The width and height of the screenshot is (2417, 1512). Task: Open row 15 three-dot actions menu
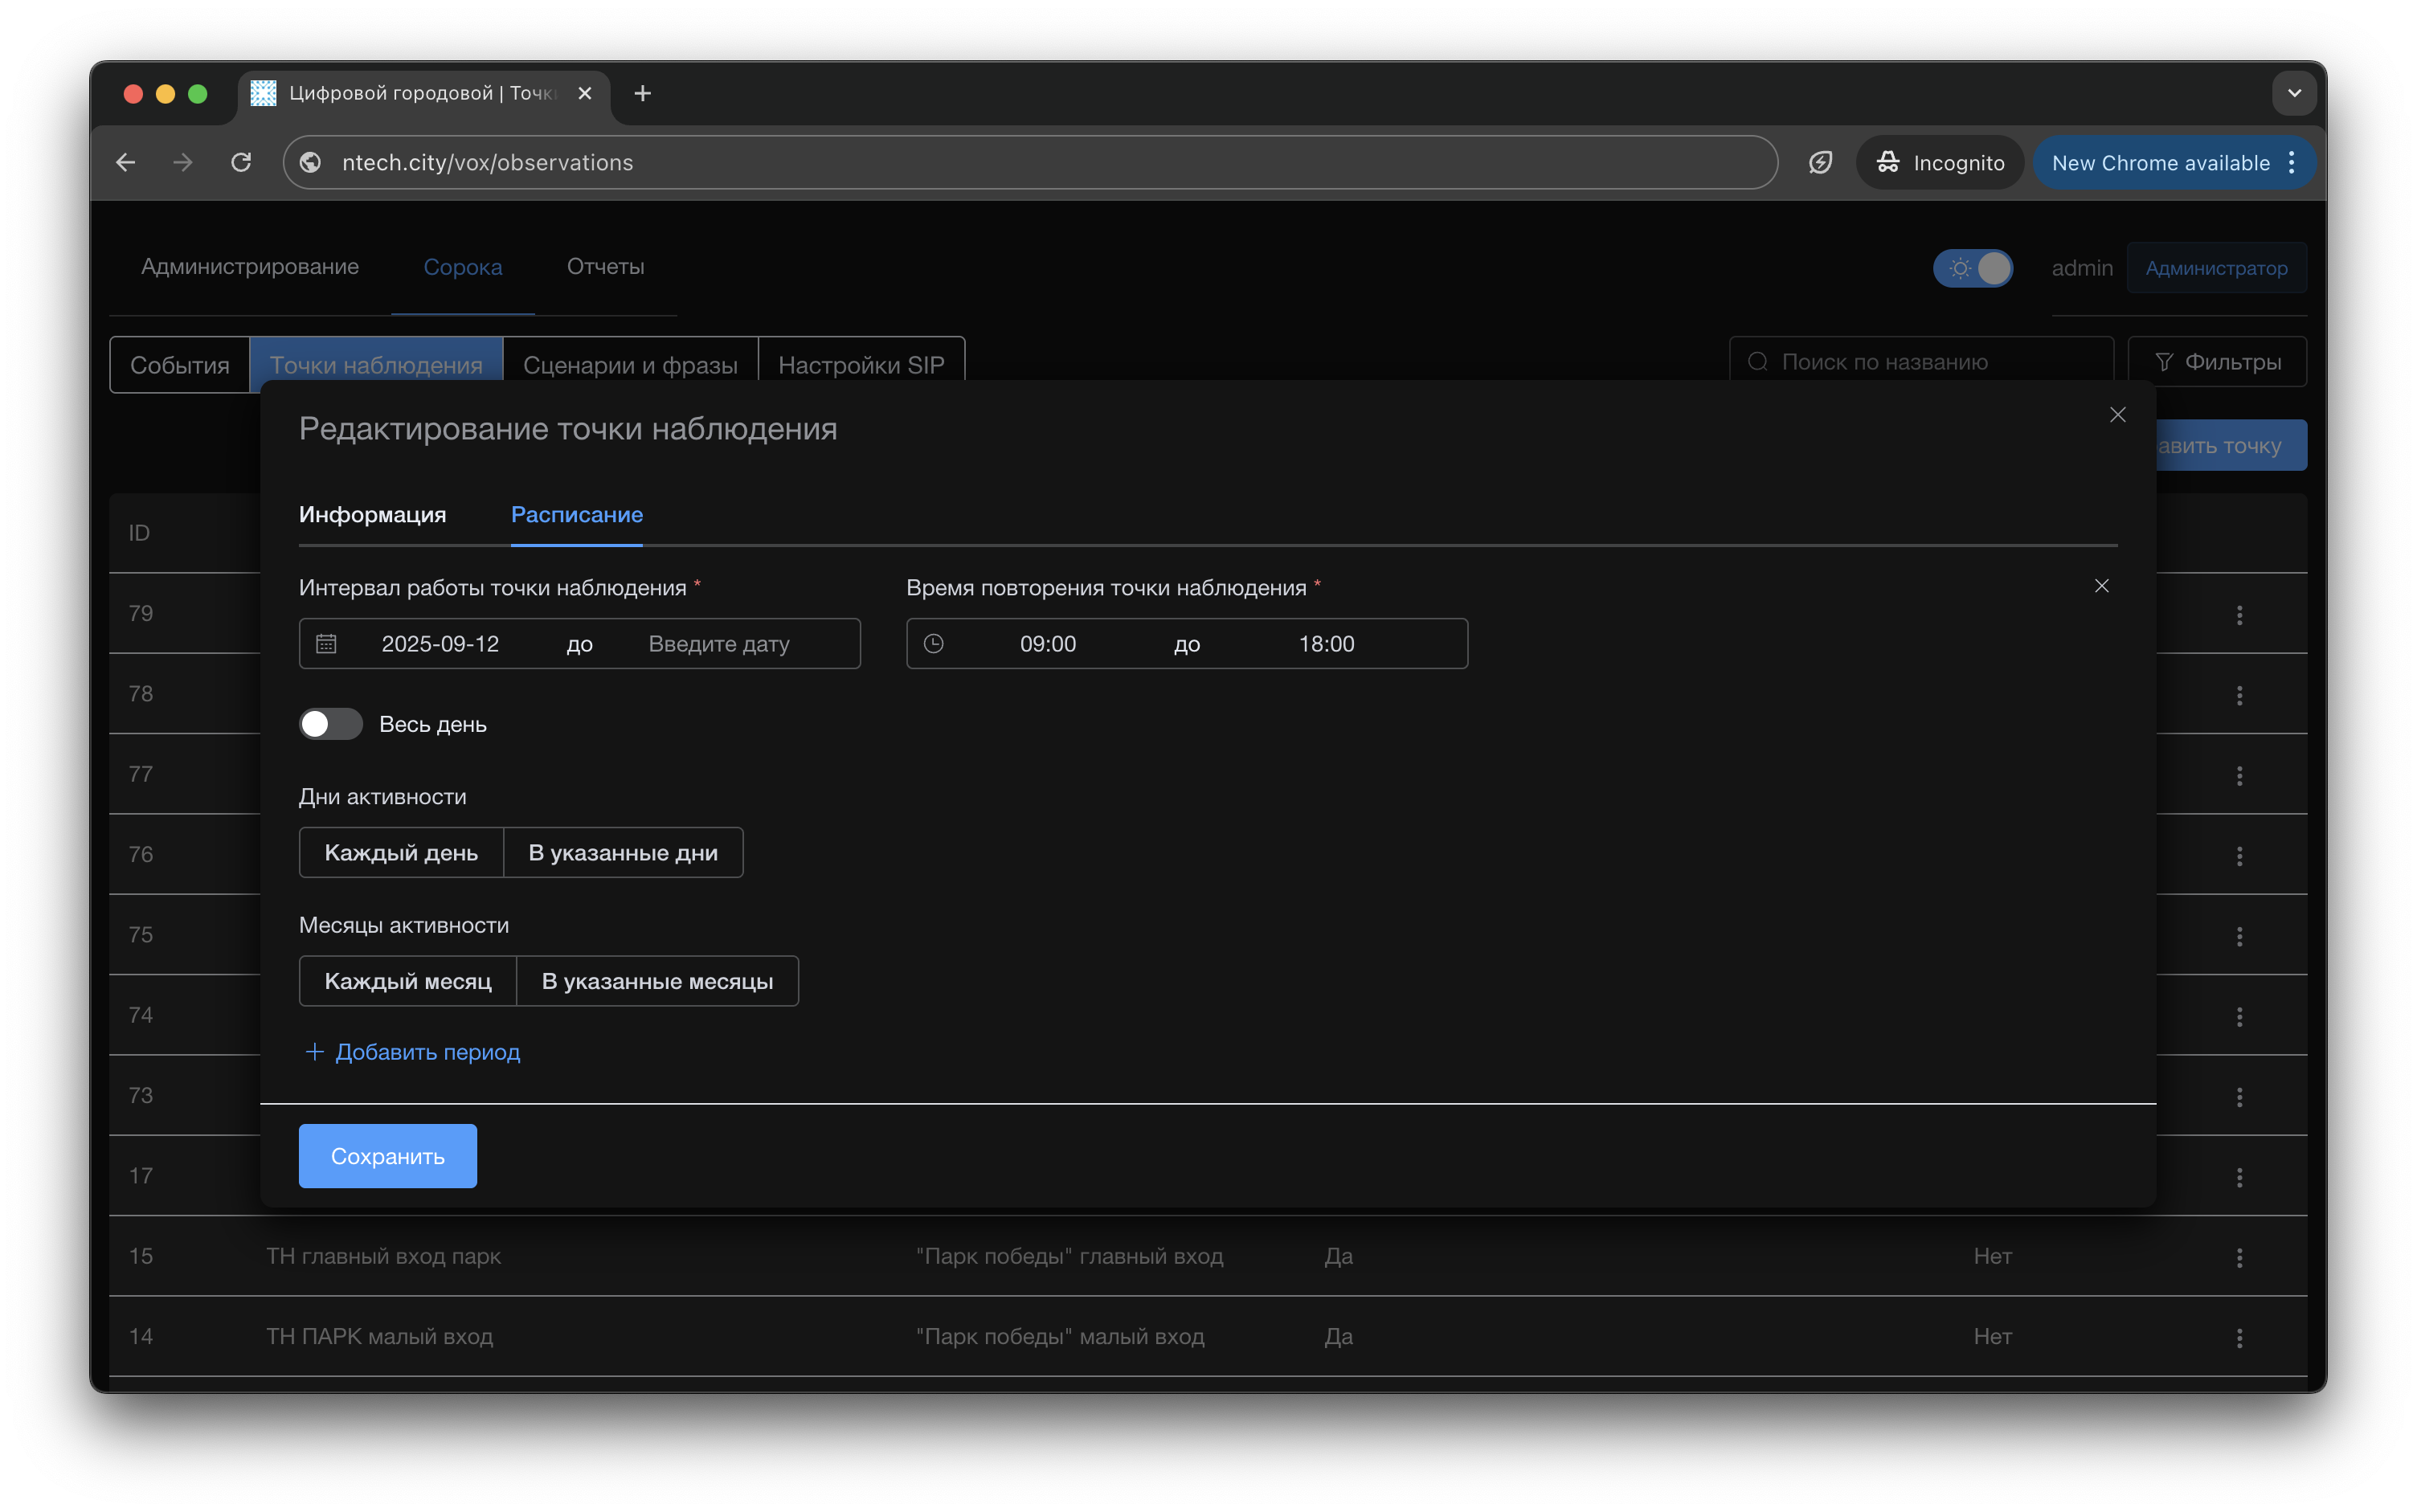click(2239, 1257)
